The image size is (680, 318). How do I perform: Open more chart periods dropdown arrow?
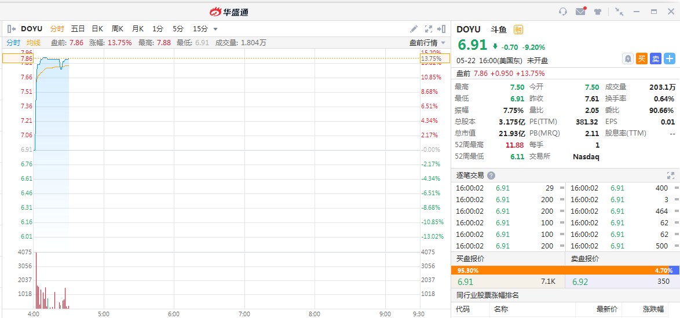point(215,29)
